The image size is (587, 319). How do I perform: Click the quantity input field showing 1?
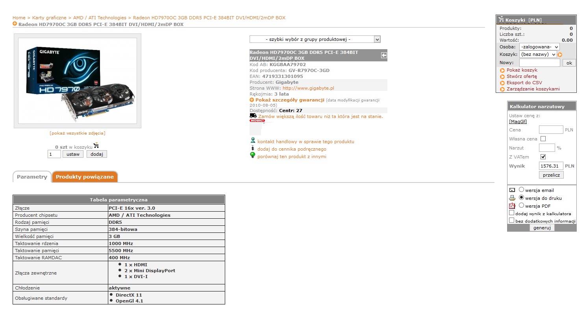[x=54, y=154]
